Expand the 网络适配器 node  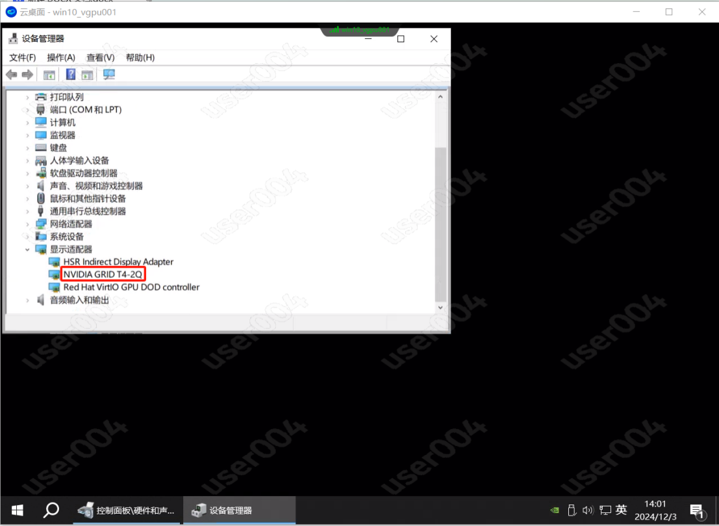coord(27,224)
